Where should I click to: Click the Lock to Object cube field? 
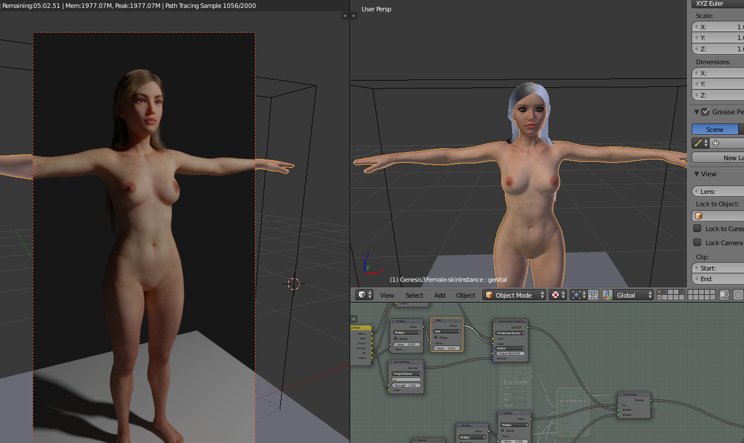tap(717, 216)
